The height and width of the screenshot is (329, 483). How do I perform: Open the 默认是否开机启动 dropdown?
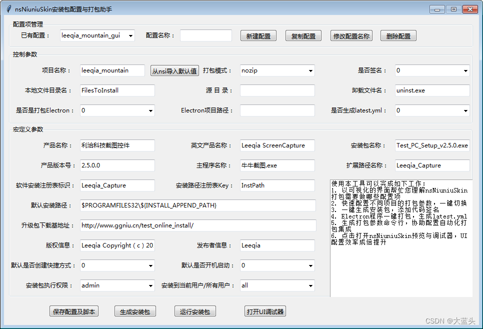277,265
